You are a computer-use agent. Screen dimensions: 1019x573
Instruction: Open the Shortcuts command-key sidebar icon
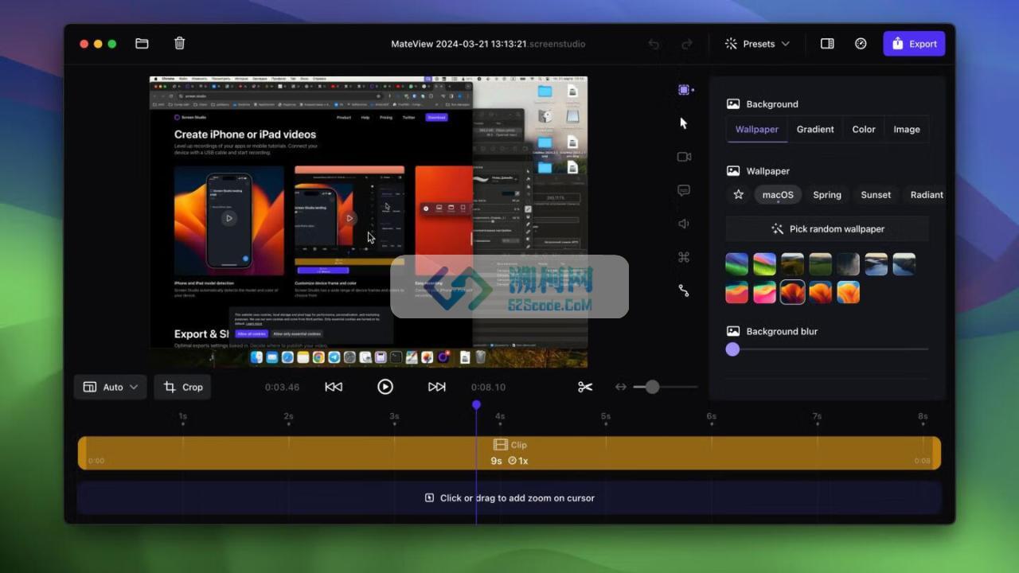pyautogui.click(x=684, y=257)
